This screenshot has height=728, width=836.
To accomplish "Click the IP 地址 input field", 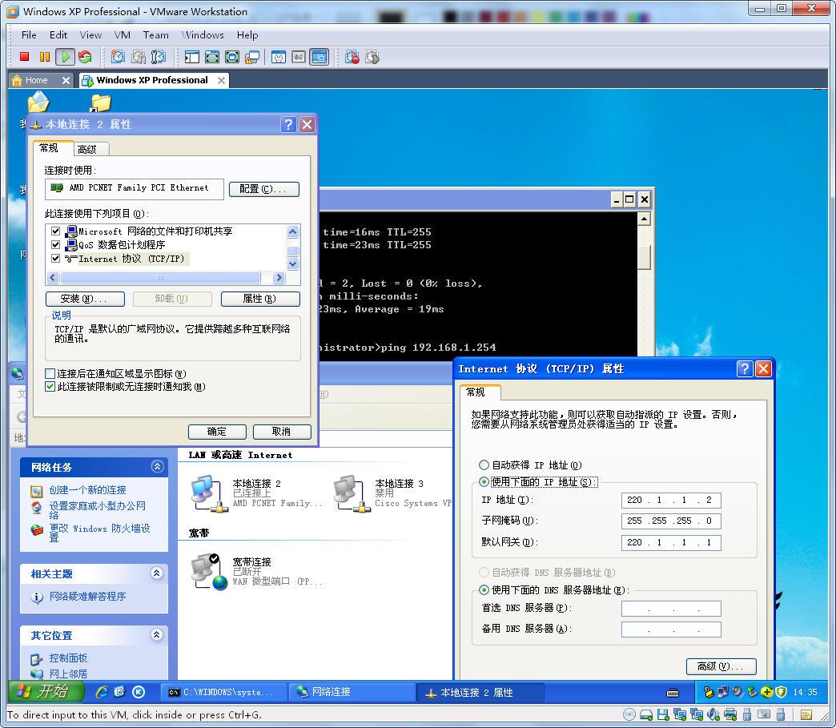I will pos(671,500).
